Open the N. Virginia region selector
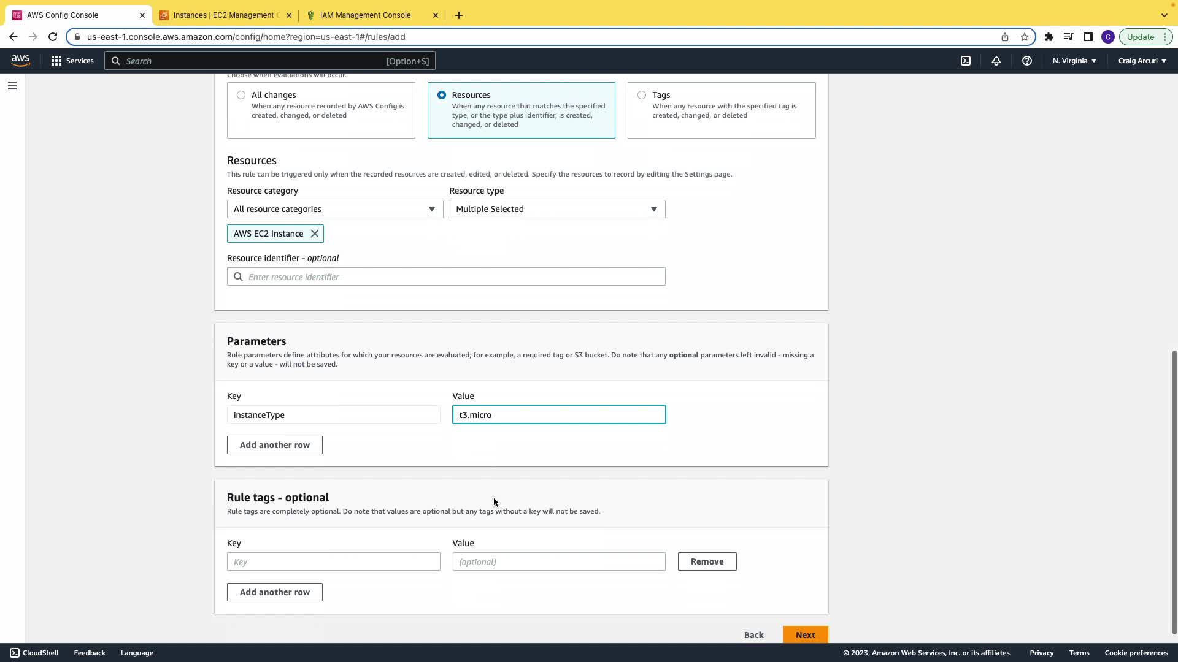Image resolution: width=1178 pixels, height=662 pixels. point(1074,61)
